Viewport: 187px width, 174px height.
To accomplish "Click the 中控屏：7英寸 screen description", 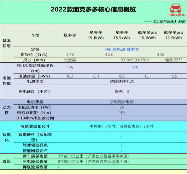I will point(121,126).
